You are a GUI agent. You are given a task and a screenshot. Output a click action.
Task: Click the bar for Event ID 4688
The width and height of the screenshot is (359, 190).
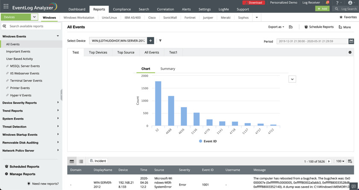[171, 111]
